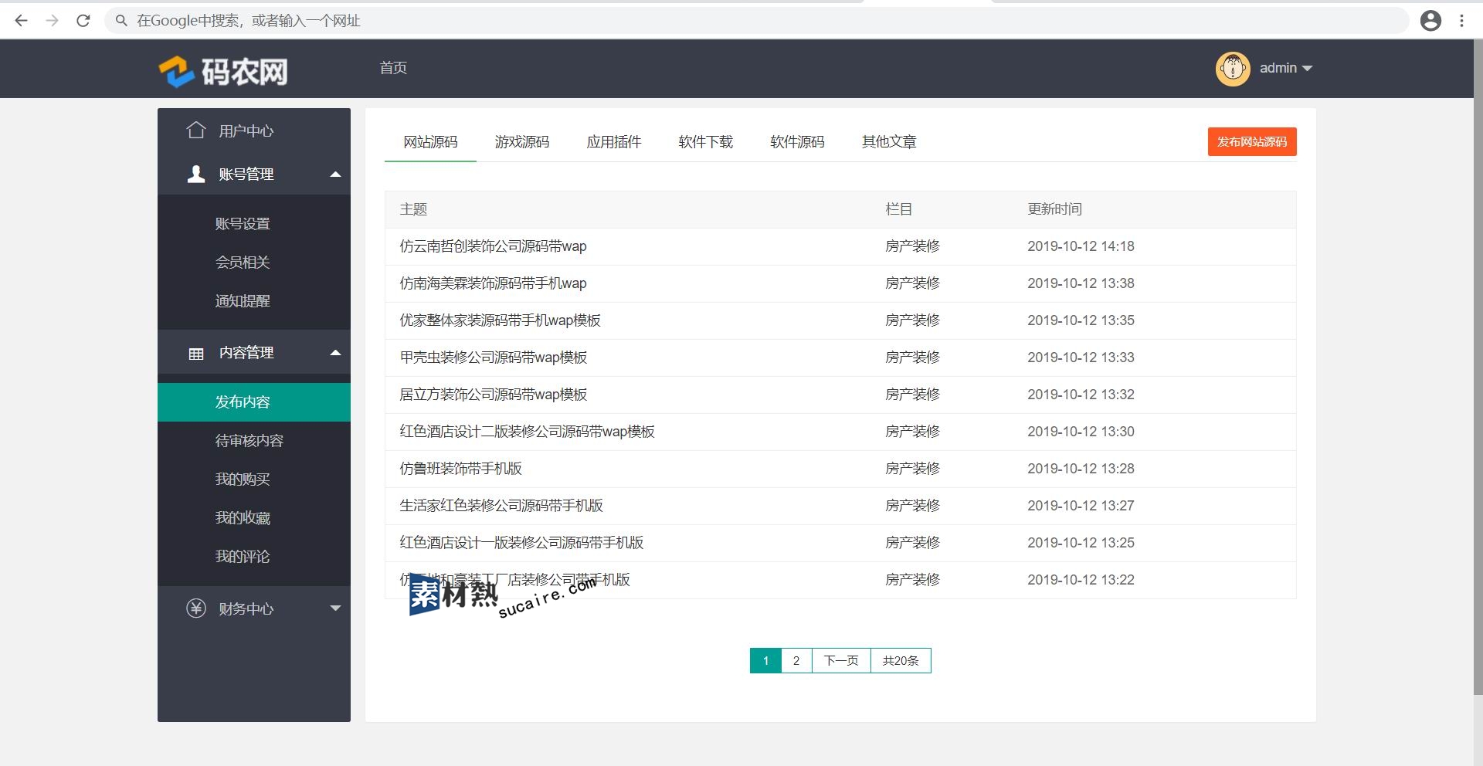The height and width of the screenshot is (766, 1483).
Task: Click the search magnifier in address bar
Action: tap(121, 21)
